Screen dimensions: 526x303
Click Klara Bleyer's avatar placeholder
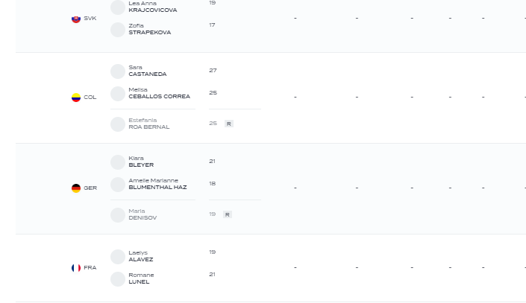118,162
